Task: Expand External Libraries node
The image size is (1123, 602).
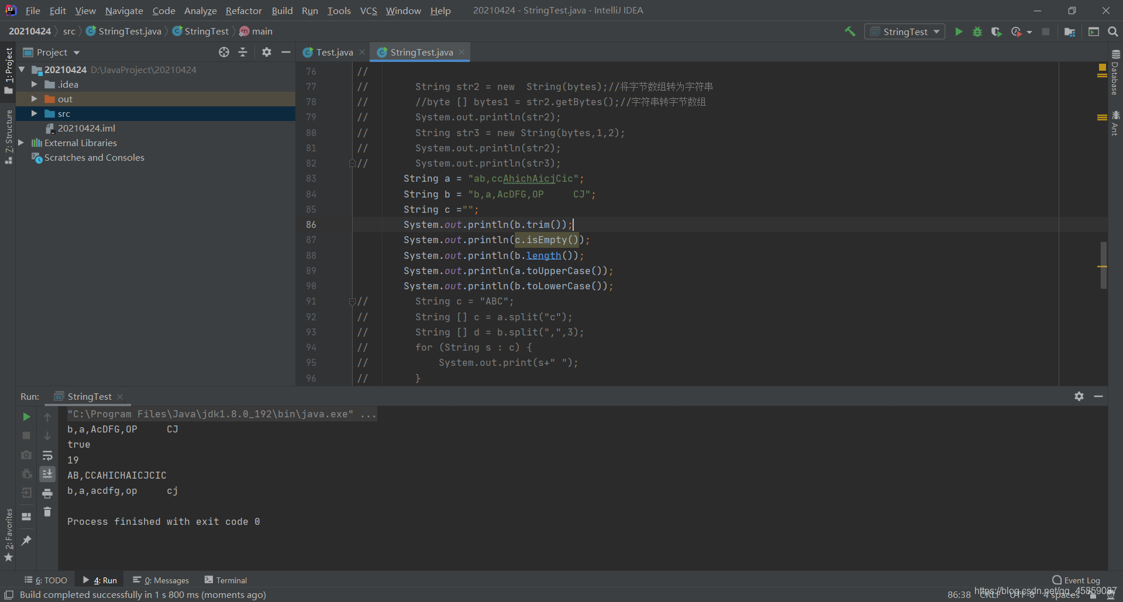Action: pyautogui.click(x=21, y=143)
